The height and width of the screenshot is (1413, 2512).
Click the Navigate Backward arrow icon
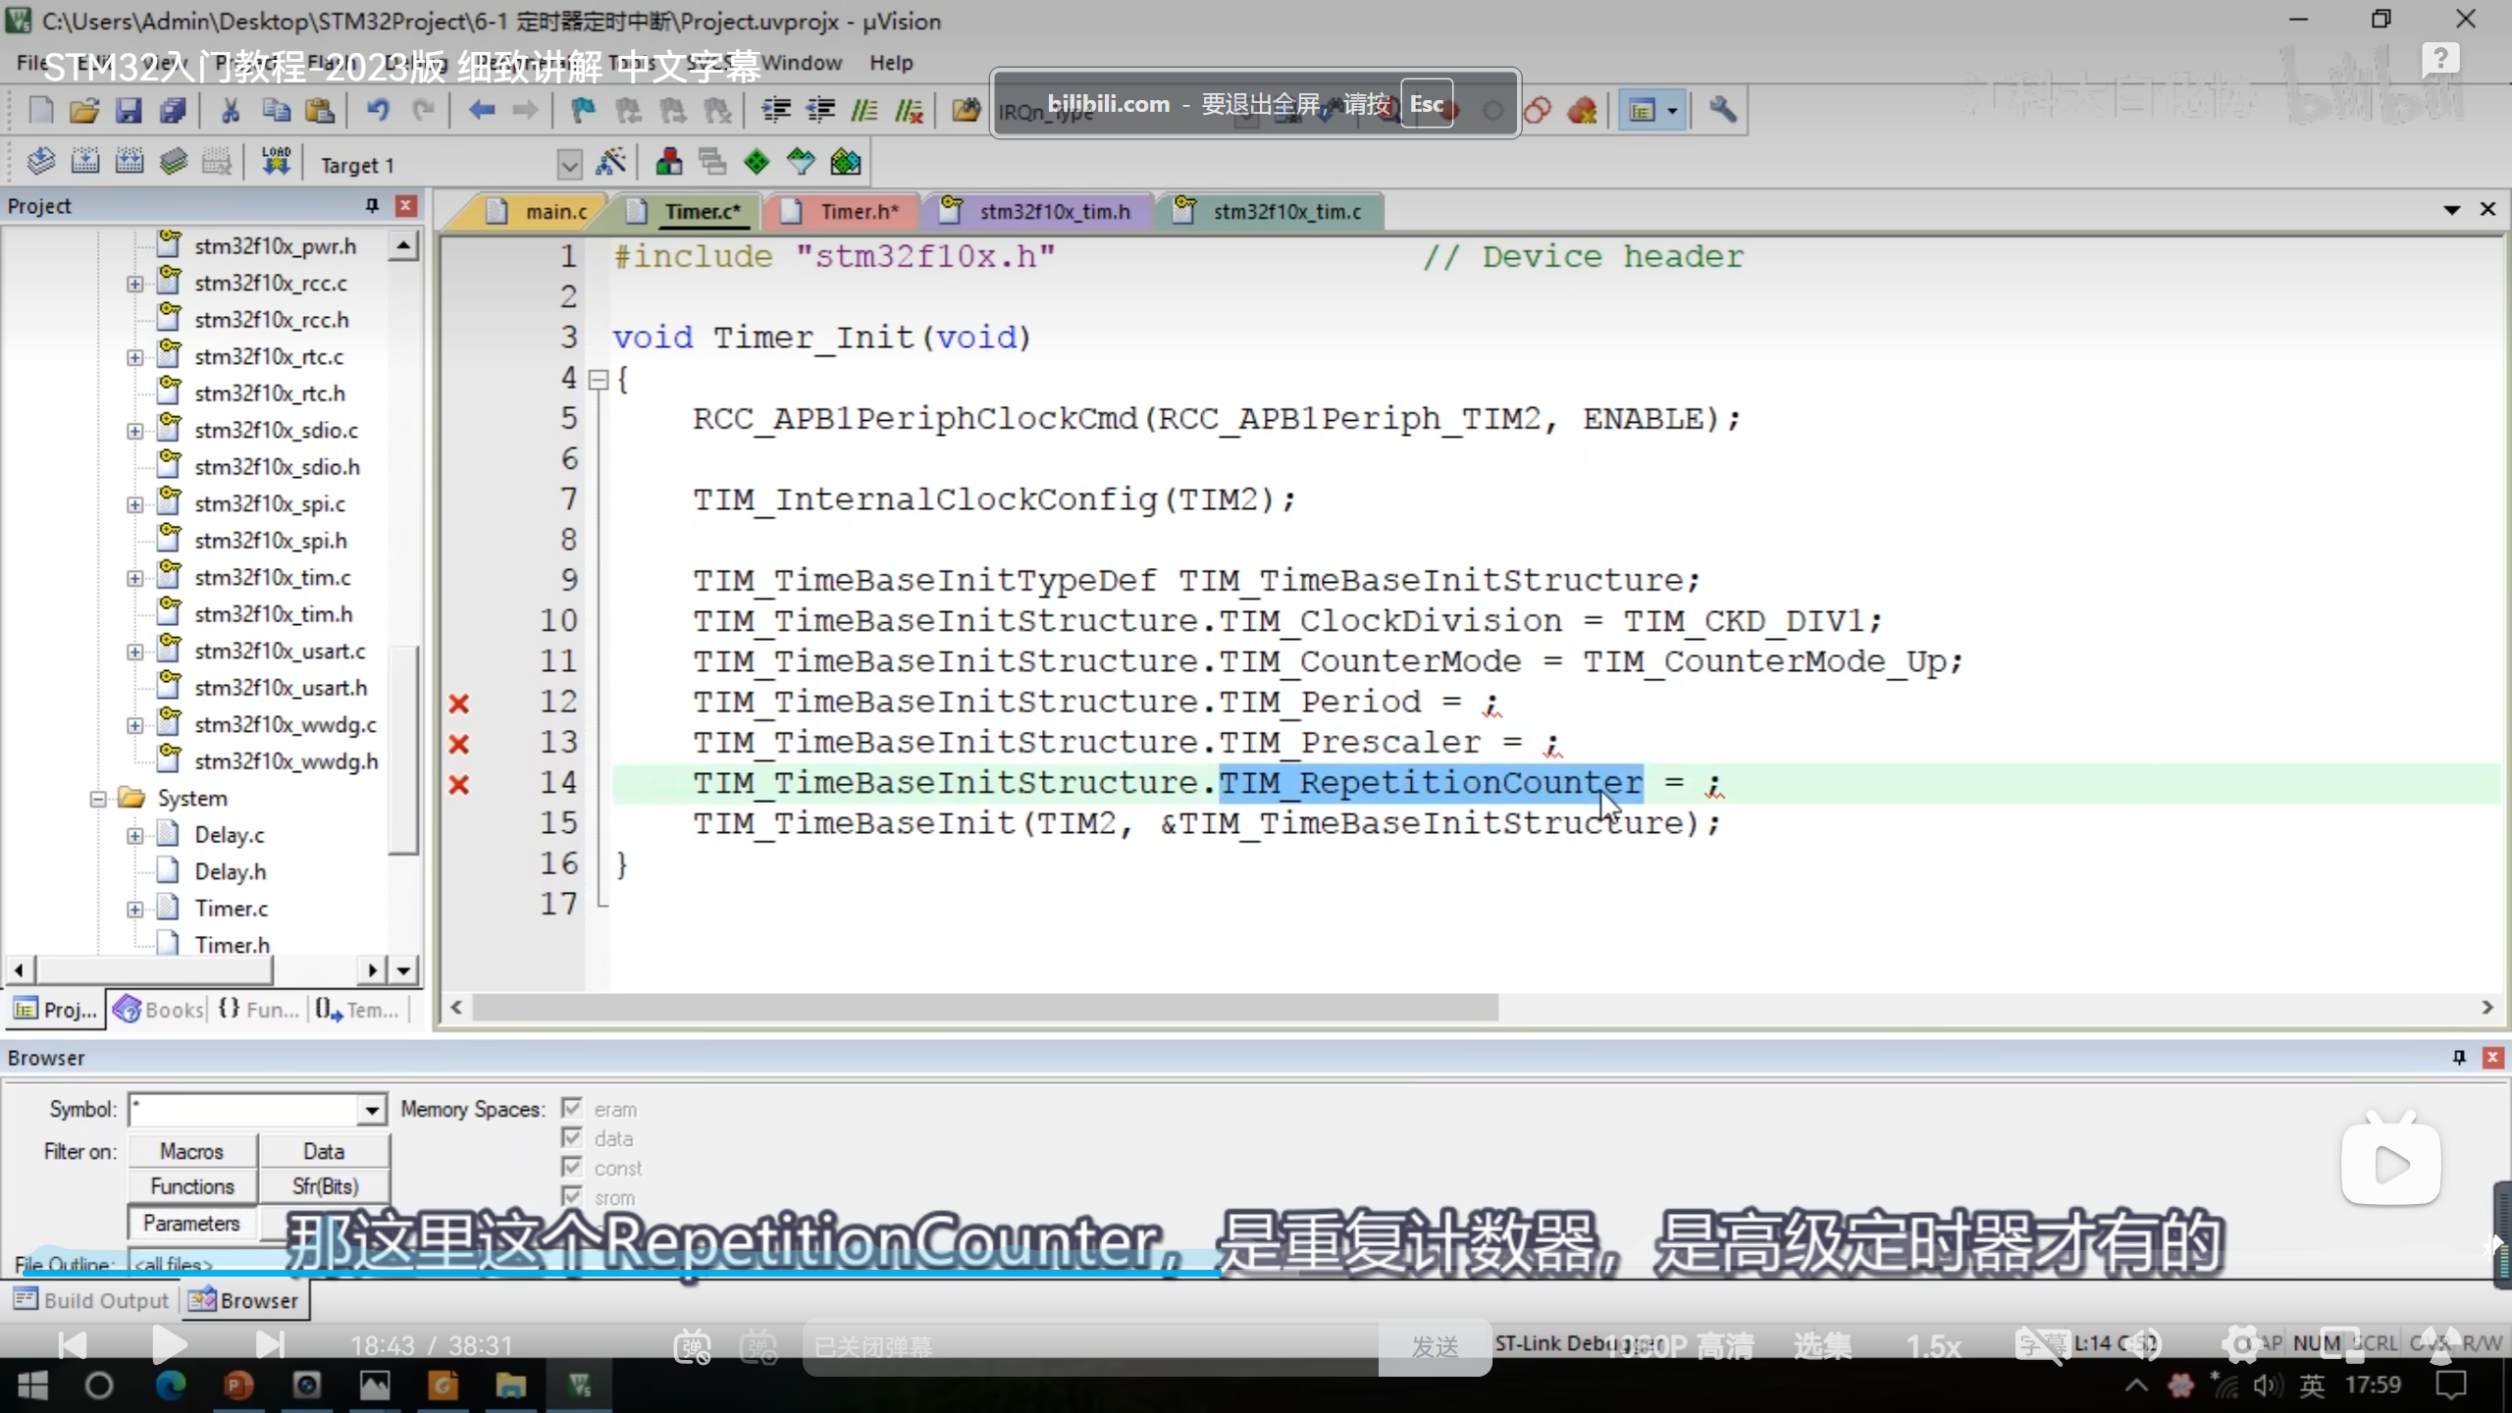click(x=481, y=111)
